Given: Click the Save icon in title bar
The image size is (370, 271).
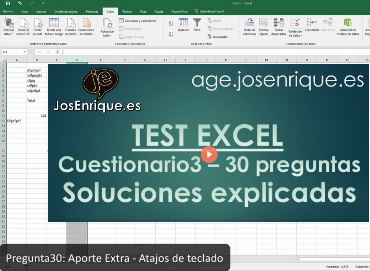Looking at the screenshot, I should (8, 3).
